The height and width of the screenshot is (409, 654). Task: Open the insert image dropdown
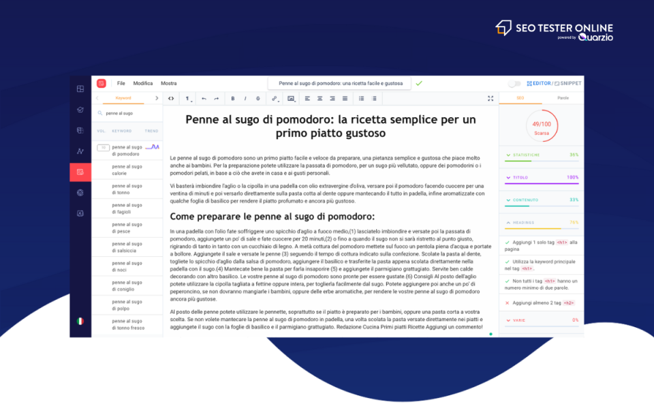291,98
